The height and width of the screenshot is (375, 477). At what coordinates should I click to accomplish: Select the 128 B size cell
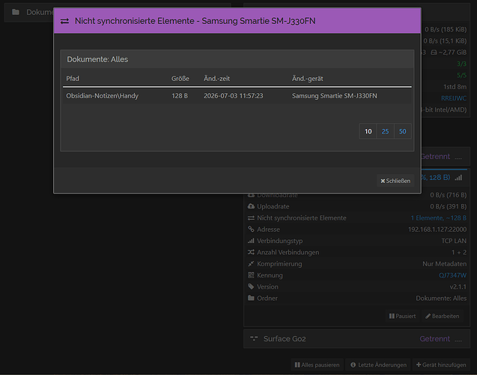180,96
